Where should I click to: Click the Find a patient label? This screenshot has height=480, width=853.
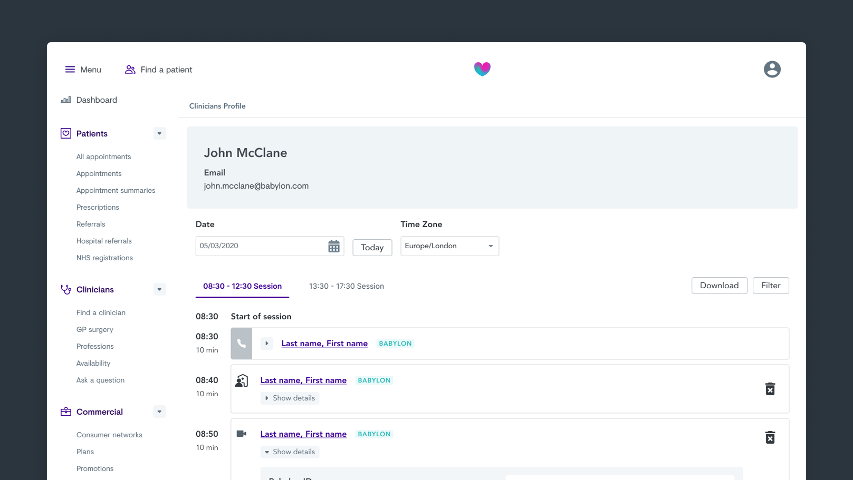(x=166, y=70)
